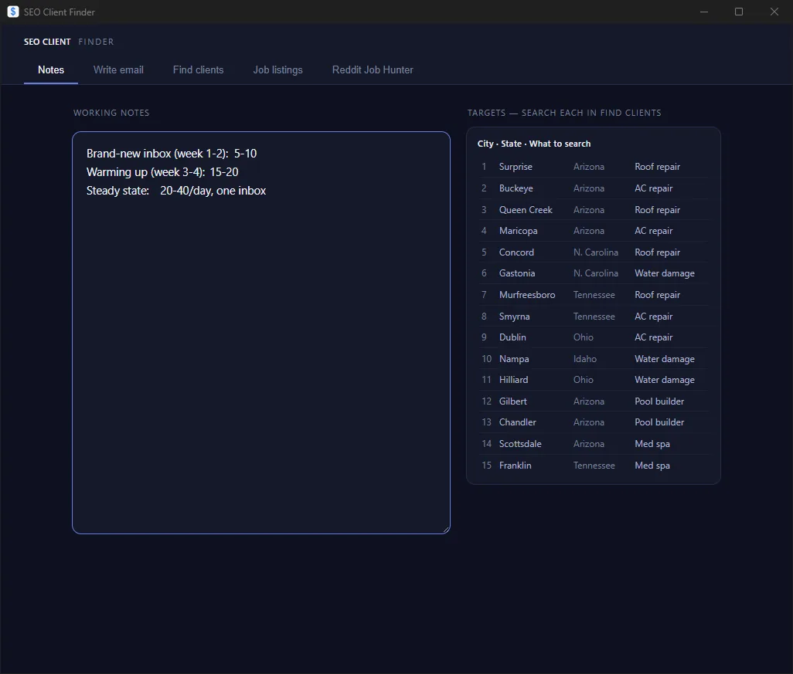
Task: Click Concord in the targets list
Action: pos(516,252)
